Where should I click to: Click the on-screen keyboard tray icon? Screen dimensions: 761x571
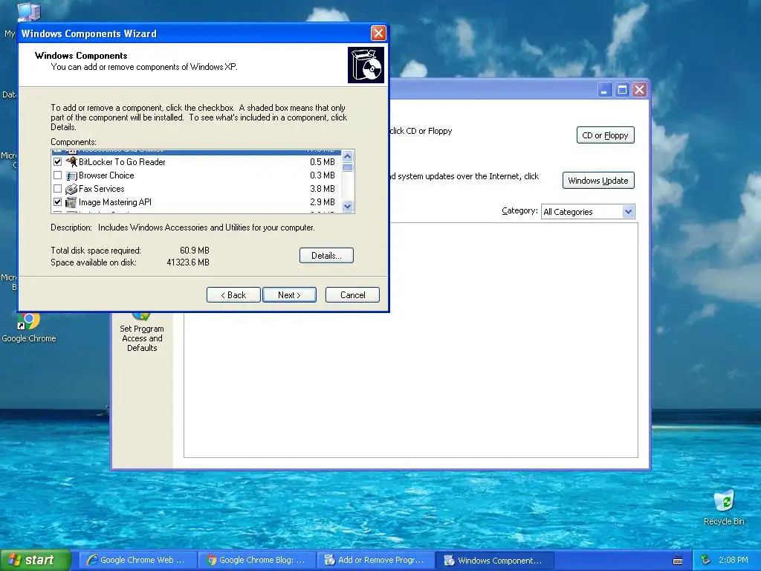pyautogui.click(x=678, y=561)
